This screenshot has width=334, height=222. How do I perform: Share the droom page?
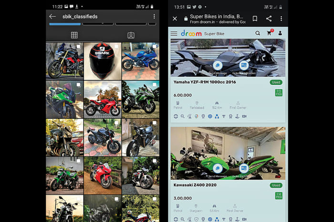point(269,19)
